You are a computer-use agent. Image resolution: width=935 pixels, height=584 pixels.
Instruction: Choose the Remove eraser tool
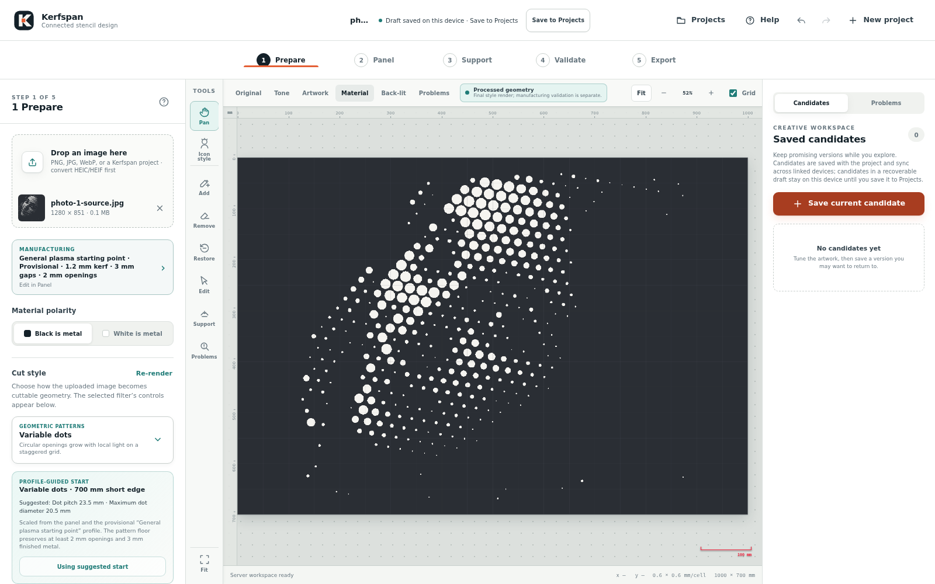click(204, 220)
